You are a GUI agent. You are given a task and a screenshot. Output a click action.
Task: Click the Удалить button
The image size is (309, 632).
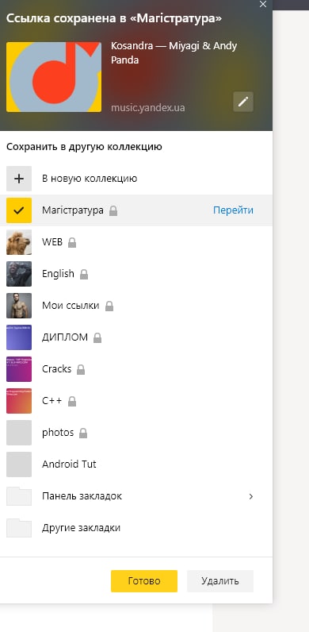click(220, 581)
